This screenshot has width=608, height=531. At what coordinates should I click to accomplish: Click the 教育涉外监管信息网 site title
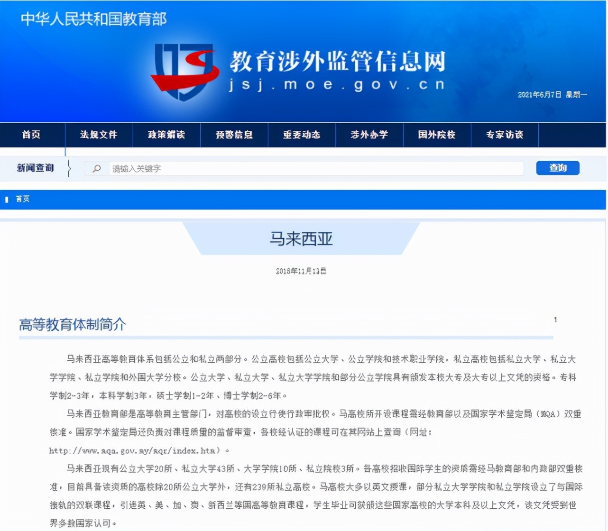click(x=338, y=62)
